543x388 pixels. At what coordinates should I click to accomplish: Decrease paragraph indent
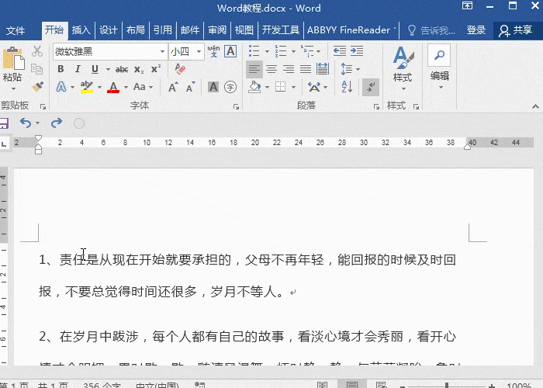340,51
